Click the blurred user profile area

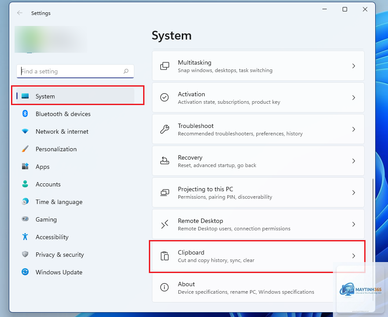click(x=51, y=39)
